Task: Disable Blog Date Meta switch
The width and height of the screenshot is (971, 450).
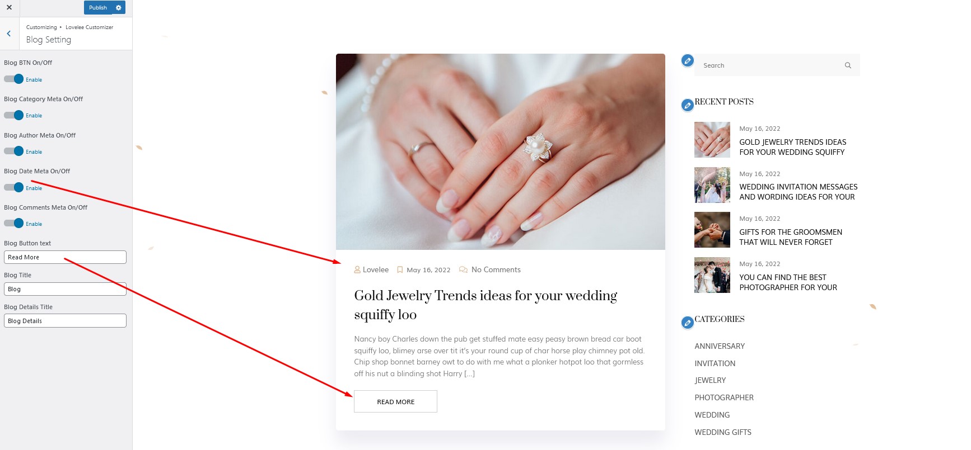Action: click(x=13, y=187)
